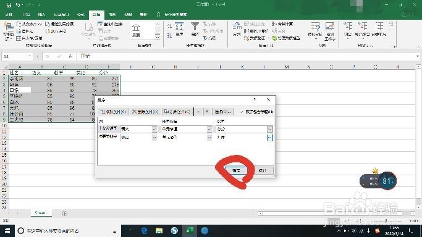Click formula bar insert function fx icon
The height and width of the screenshot is (237, 422).
[x=70, y=56]
